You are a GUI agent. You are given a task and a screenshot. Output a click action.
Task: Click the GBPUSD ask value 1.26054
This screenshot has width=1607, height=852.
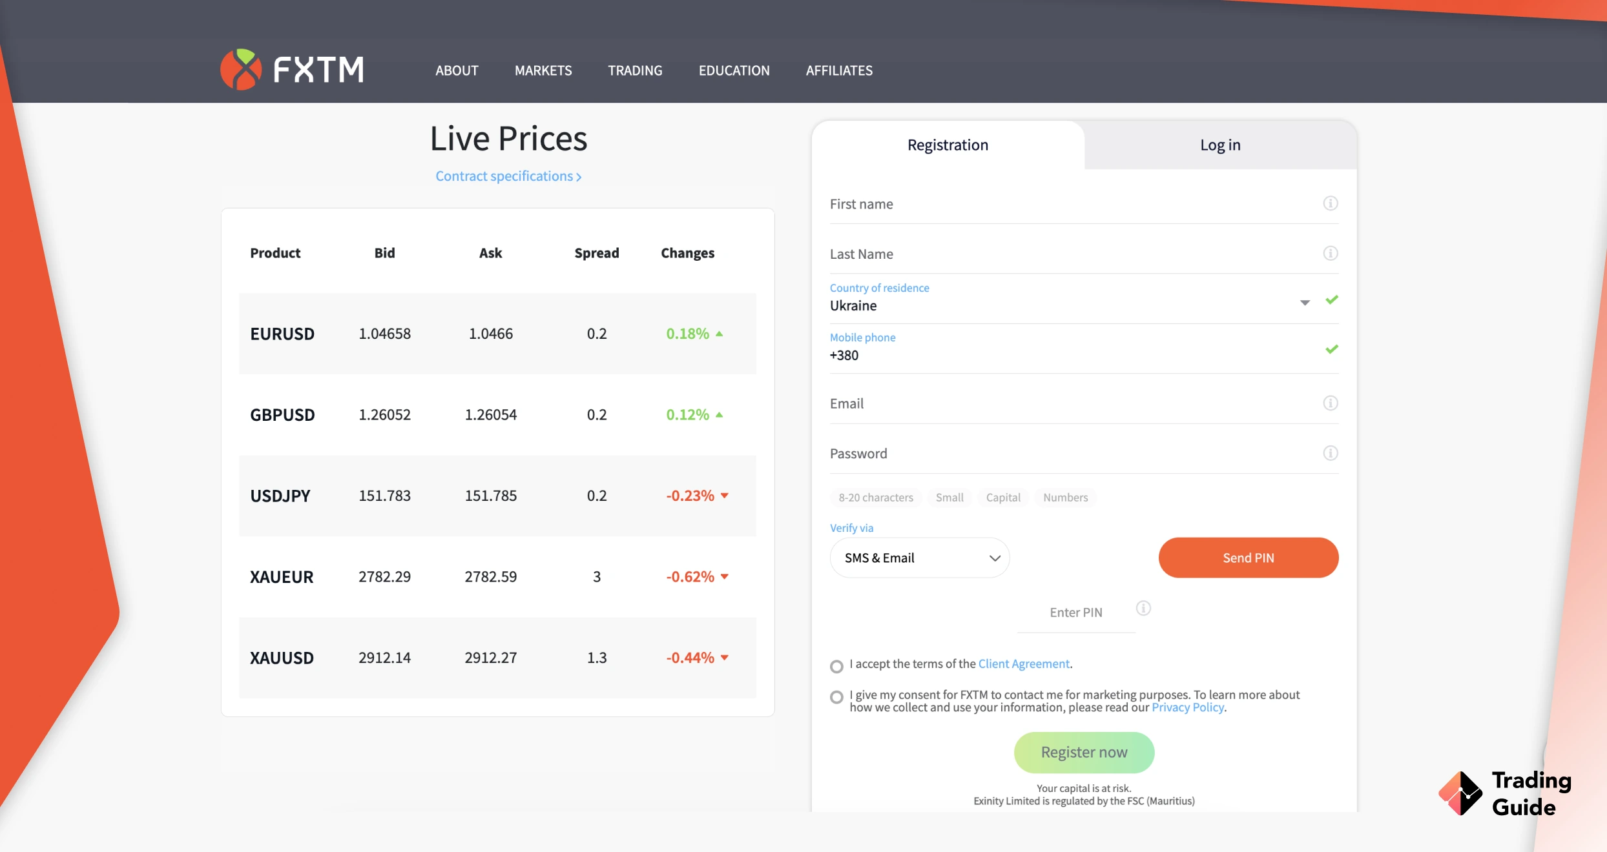point(491,414)
